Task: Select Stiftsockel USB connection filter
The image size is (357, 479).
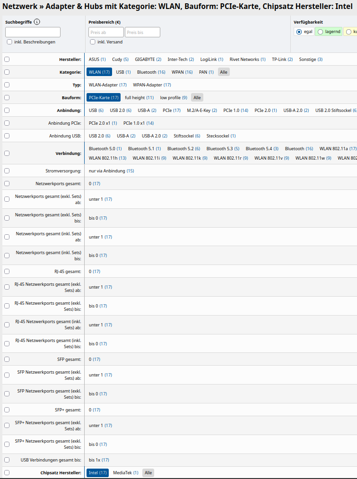Action: click(187, 136)
